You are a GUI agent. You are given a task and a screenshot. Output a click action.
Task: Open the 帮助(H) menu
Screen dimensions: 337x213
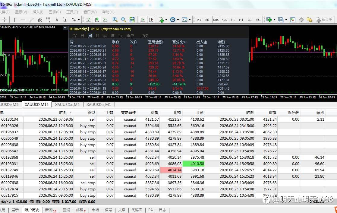pos(108,12)
